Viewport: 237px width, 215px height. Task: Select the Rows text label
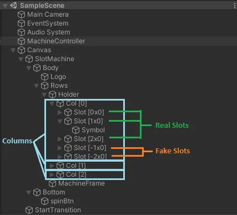[59, 86]
